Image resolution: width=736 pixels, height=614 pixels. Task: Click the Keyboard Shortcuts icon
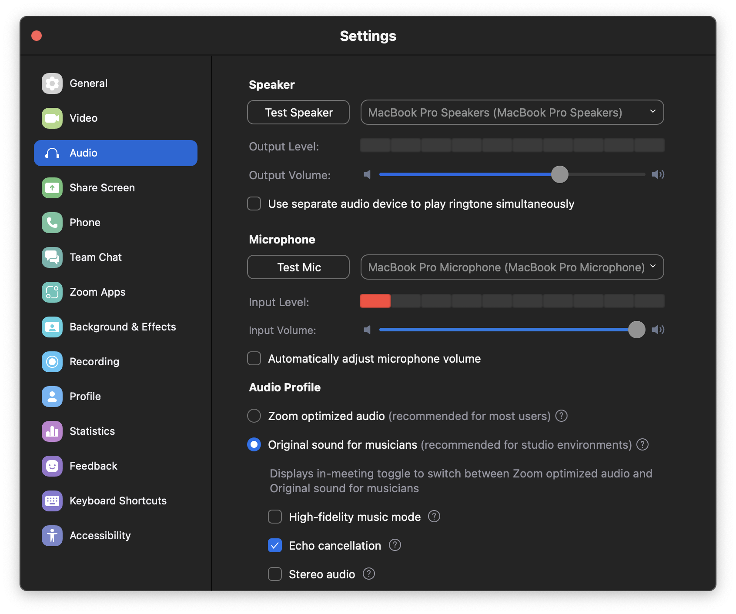click(x=52, y=501)
